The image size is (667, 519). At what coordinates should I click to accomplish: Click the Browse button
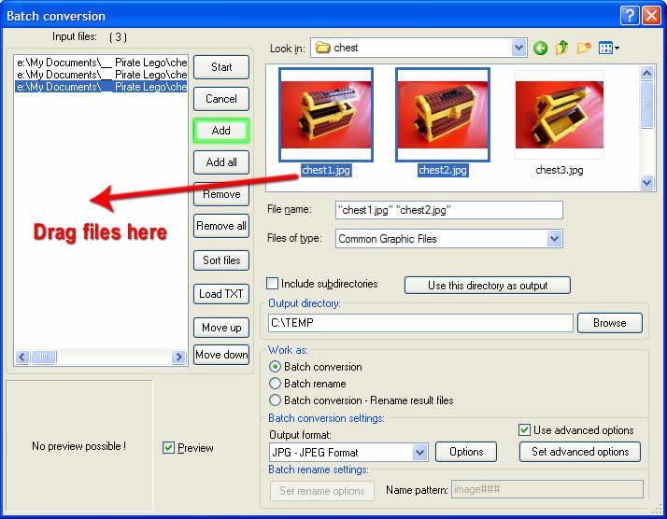click(610, 323)
